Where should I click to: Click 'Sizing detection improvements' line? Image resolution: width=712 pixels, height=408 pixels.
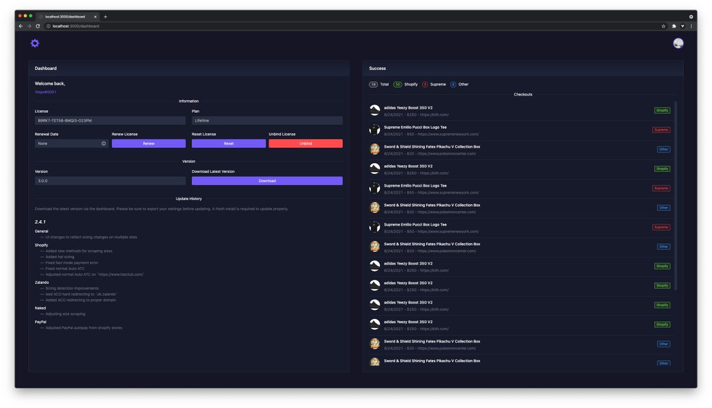[x=72, y=288]
